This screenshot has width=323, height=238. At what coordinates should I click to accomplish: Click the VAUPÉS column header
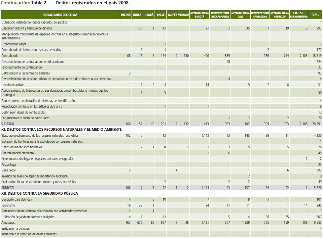[172, 15]
